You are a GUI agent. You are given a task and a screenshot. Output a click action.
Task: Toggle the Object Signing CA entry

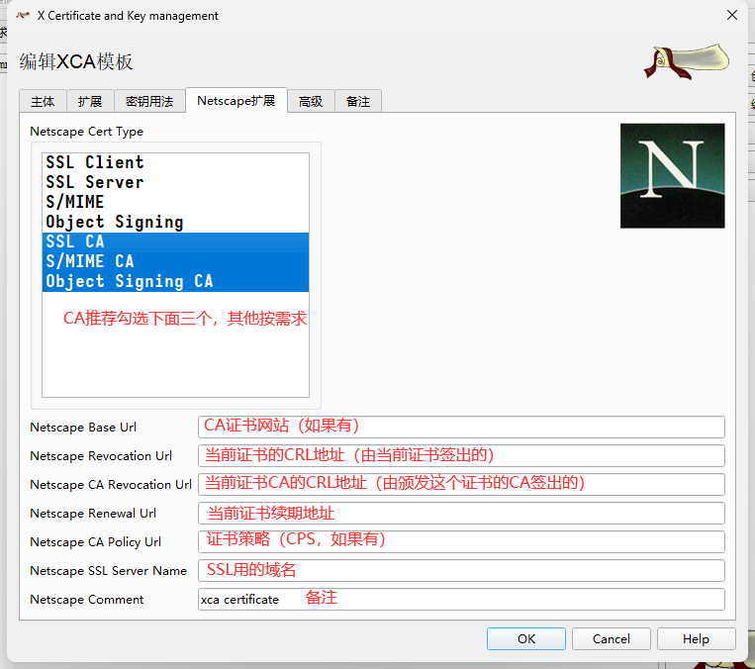(129, 281)
